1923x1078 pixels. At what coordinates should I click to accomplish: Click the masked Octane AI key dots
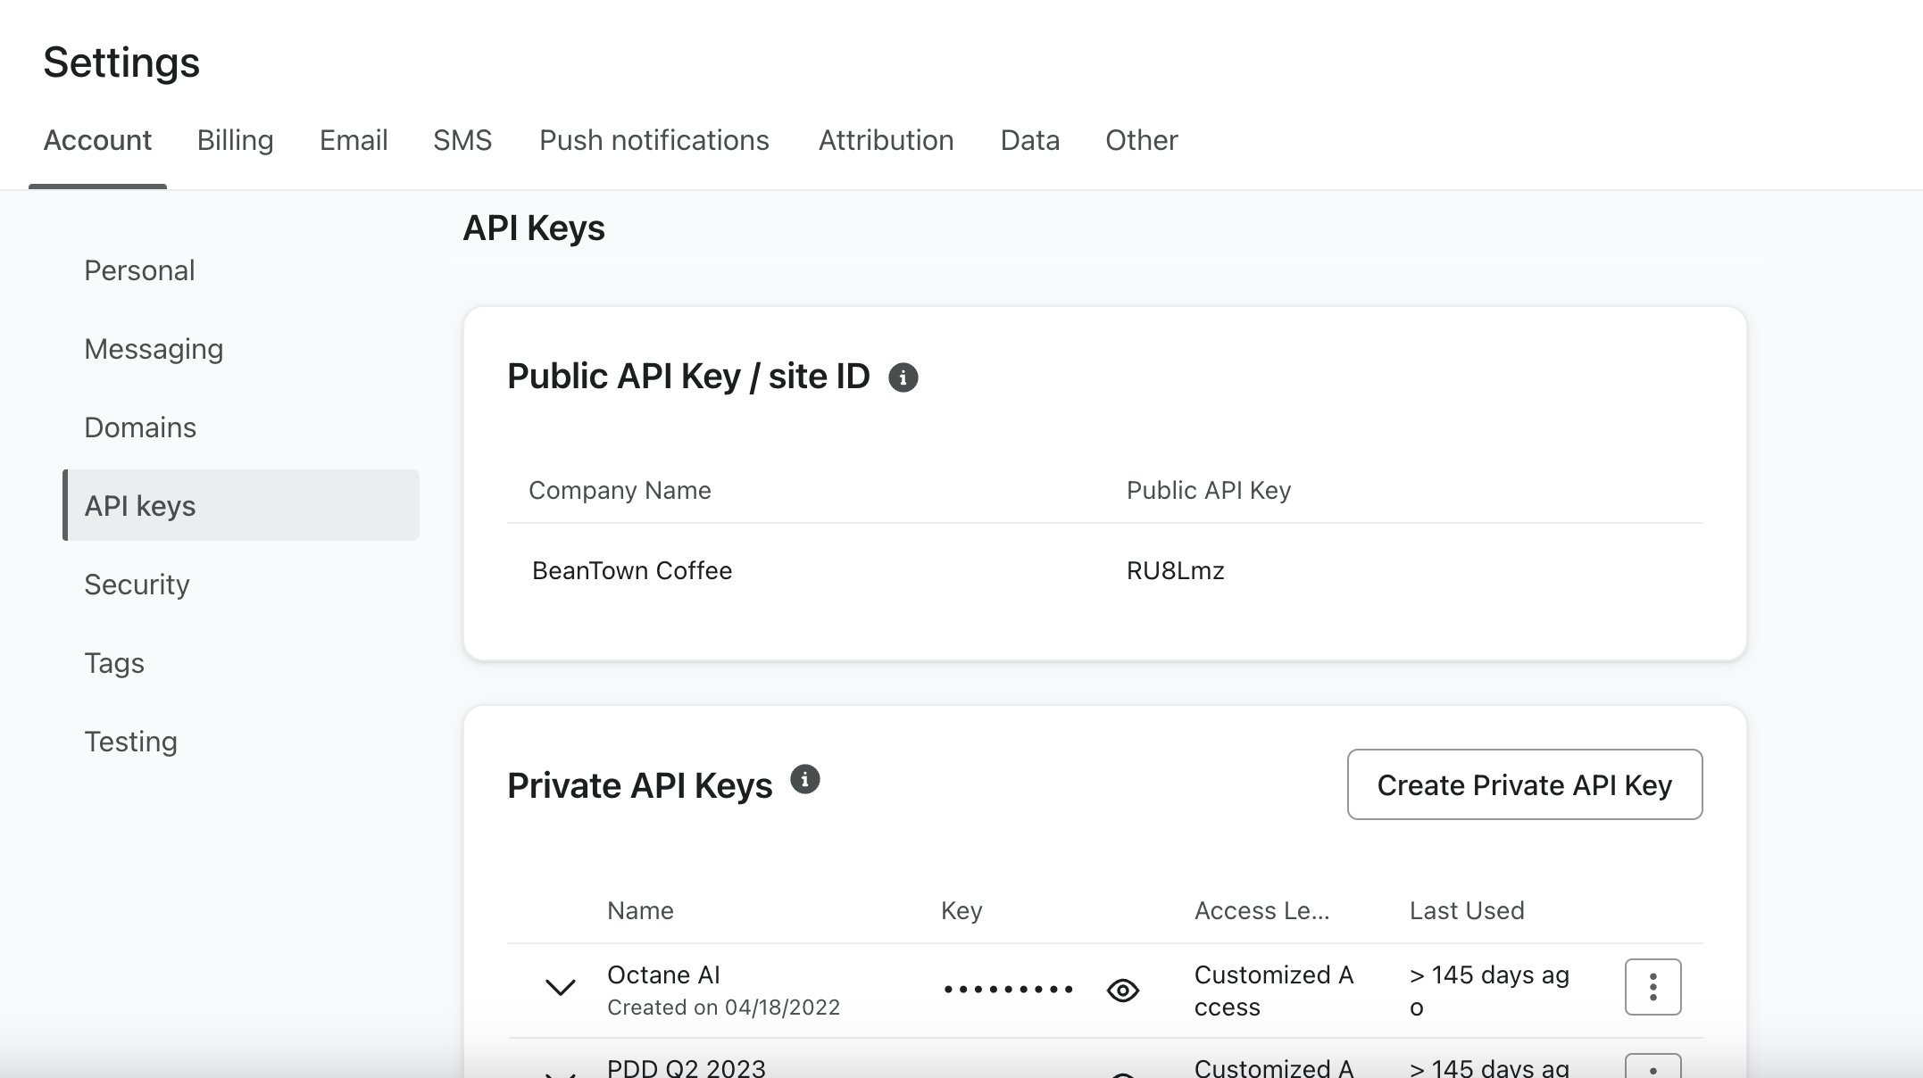click(1008, 990)
